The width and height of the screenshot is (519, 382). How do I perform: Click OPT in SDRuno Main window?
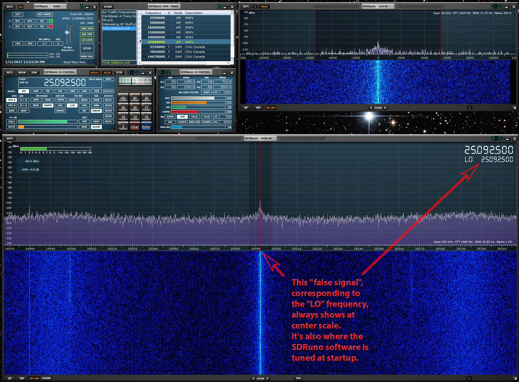(x=18, y=14)
